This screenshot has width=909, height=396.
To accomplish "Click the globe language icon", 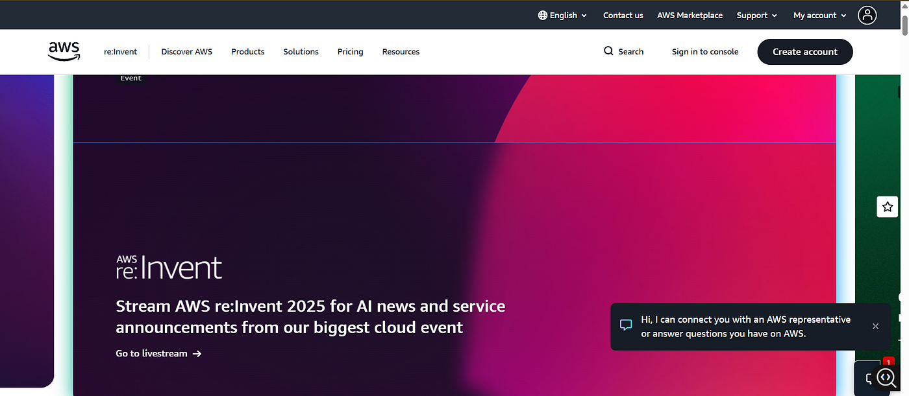I will tap(543, 15).
